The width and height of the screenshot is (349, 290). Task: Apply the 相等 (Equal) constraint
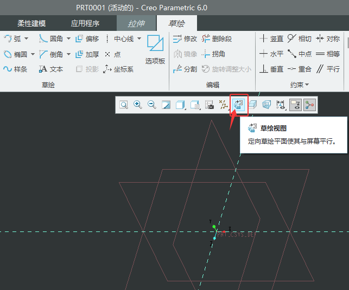click(x=328, y=54)
